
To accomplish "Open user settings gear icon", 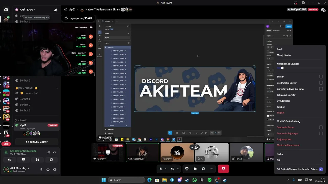I will click(55, 169).
